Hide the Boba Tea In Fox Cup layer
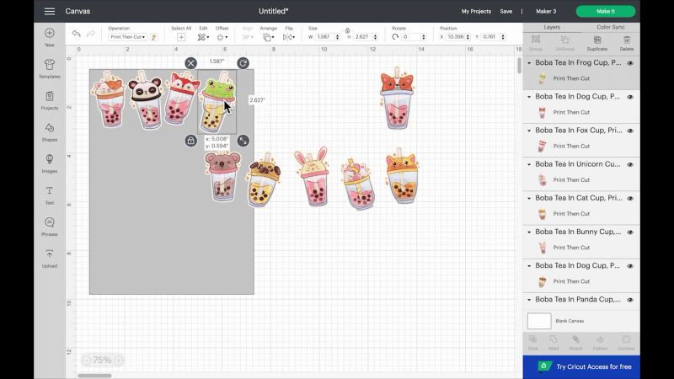674x379 pixels. coord(630,131)
